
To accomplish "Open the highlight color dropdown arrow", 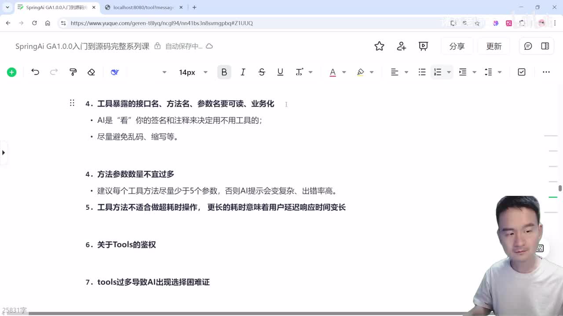I will coord(372,72).
